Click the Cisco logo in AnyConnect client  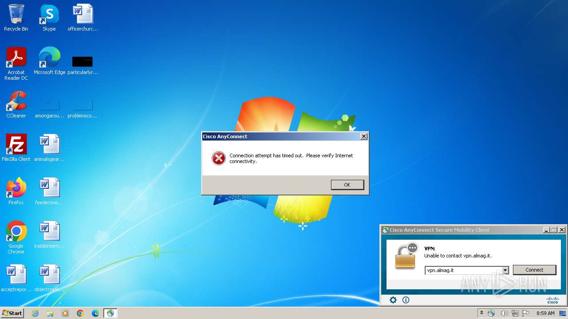pyautogui.click(x=552, y=300)
